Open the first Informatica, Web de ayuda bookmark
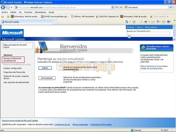The width and height of the screenshot is (176, 132). tap(25, 17)
